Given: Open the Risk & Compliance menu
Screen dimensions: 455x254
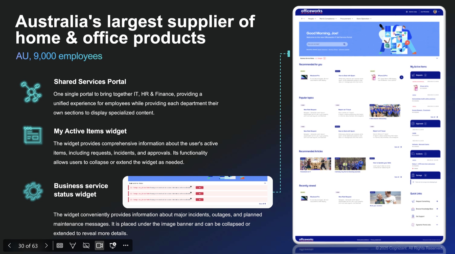Looking at the screenshot, I should (328, 19).
